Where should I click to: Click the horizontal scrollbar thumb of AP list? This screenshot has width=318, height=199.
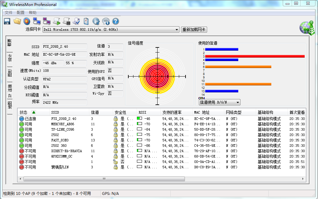tap(104, 179)
